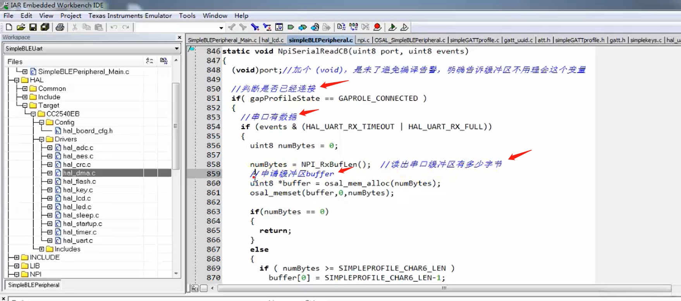This screenshot has width=681, height=301.
Task: Close the Workspace panel
Action: pos(179,37)
